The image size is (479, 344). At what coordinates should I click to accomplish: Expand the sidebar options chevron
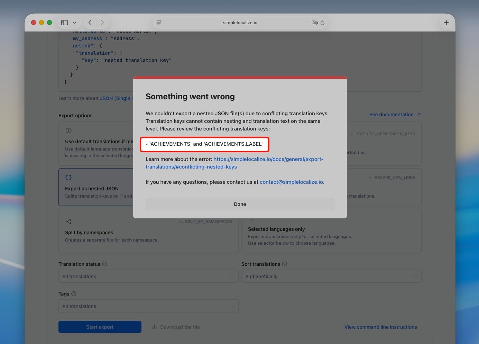pyautogui.click(x=74, y=22)
